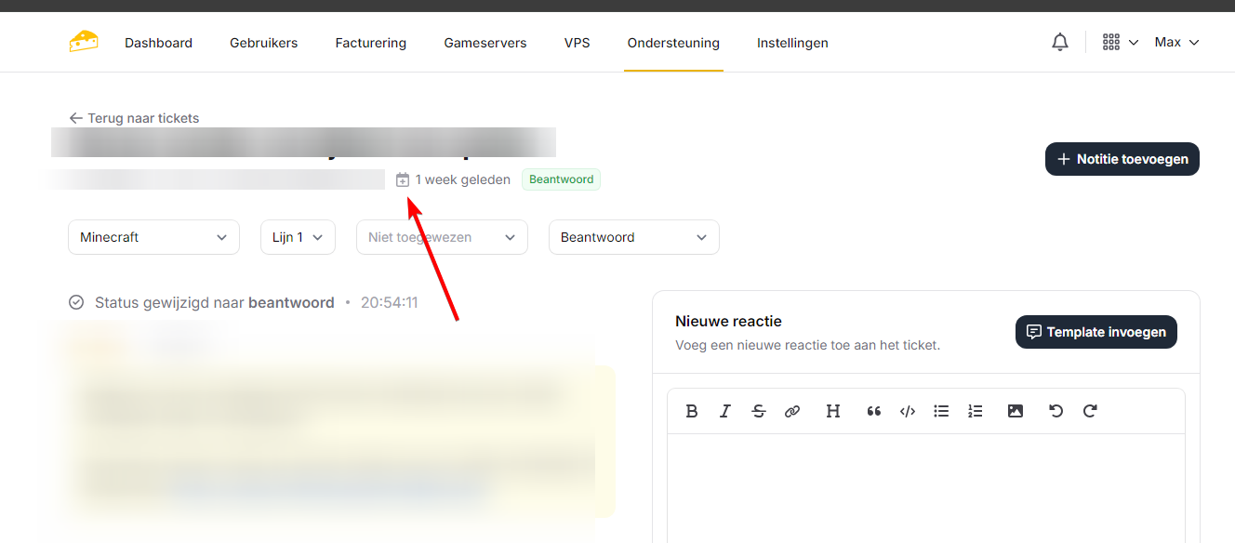Open the Minecraft category dropdown
Image resolution: width=1235 pixels, height=543 pixels.
pyautogui.click(x=153, y=237)
